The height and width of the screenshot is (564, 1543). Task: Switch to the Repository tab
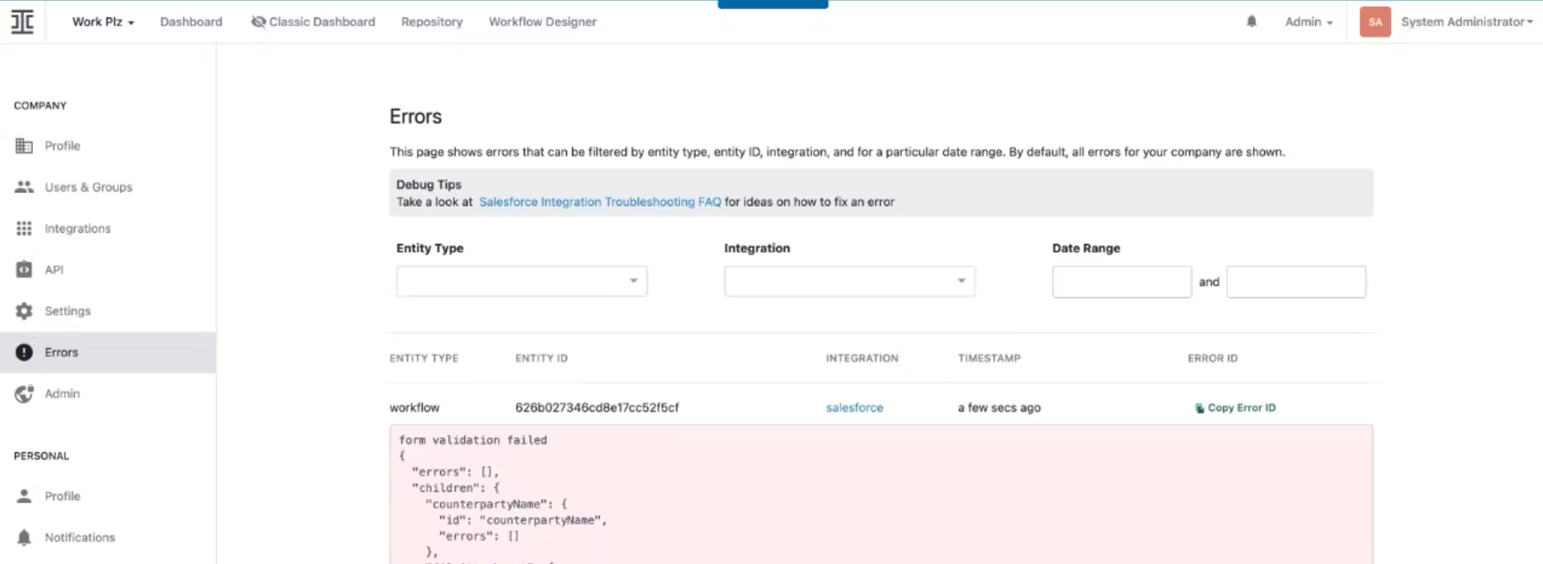click(431, 22)
